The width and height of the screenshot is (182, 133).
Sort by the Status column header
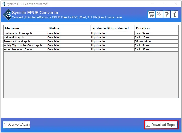tap(54, 28)
